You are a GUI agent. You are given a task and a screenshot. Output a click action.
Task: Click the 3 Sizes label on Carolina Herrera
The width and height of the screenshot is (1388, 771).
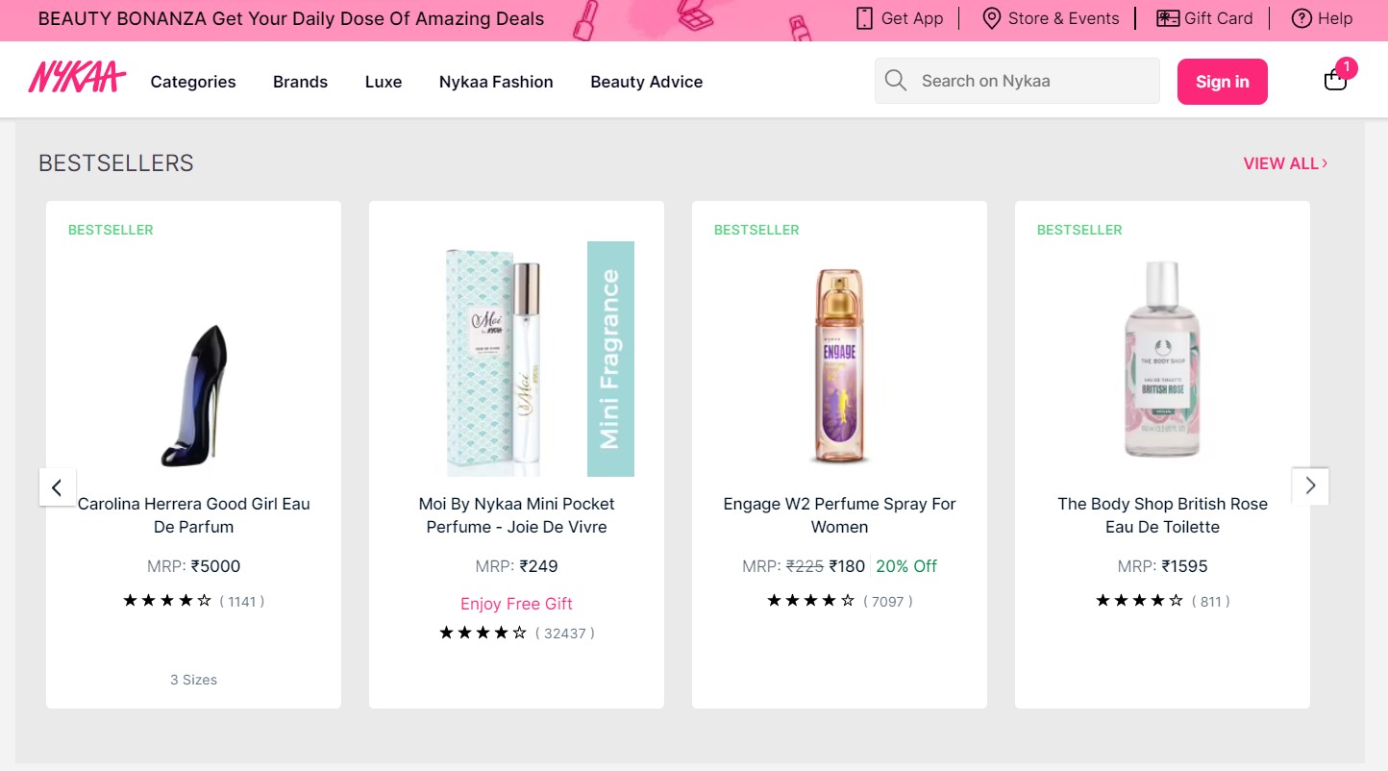click(x=193, y=680)
